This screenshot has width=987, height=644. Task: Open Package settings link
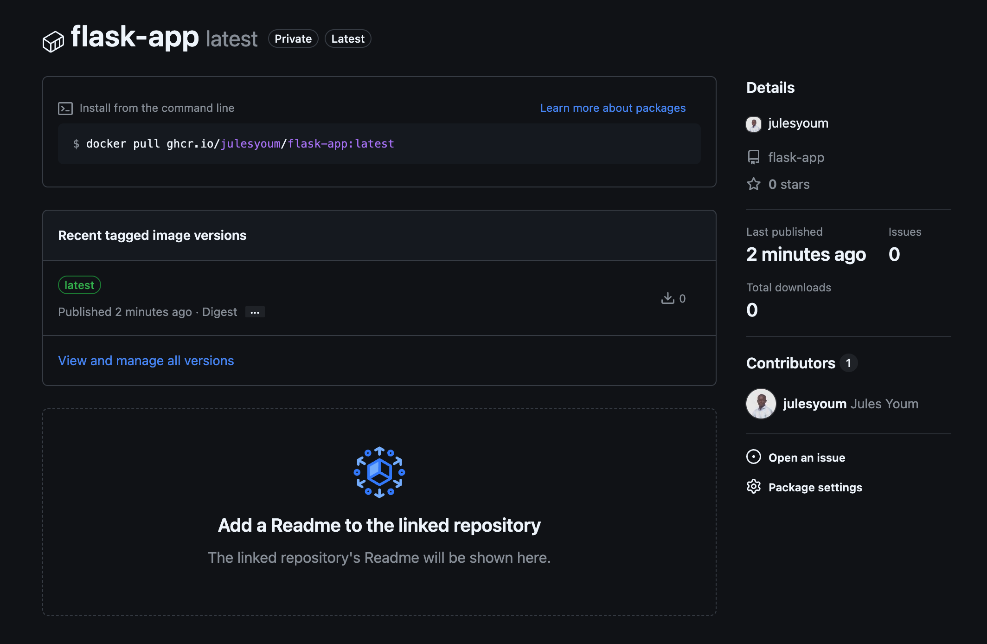(x=815, y=487)
